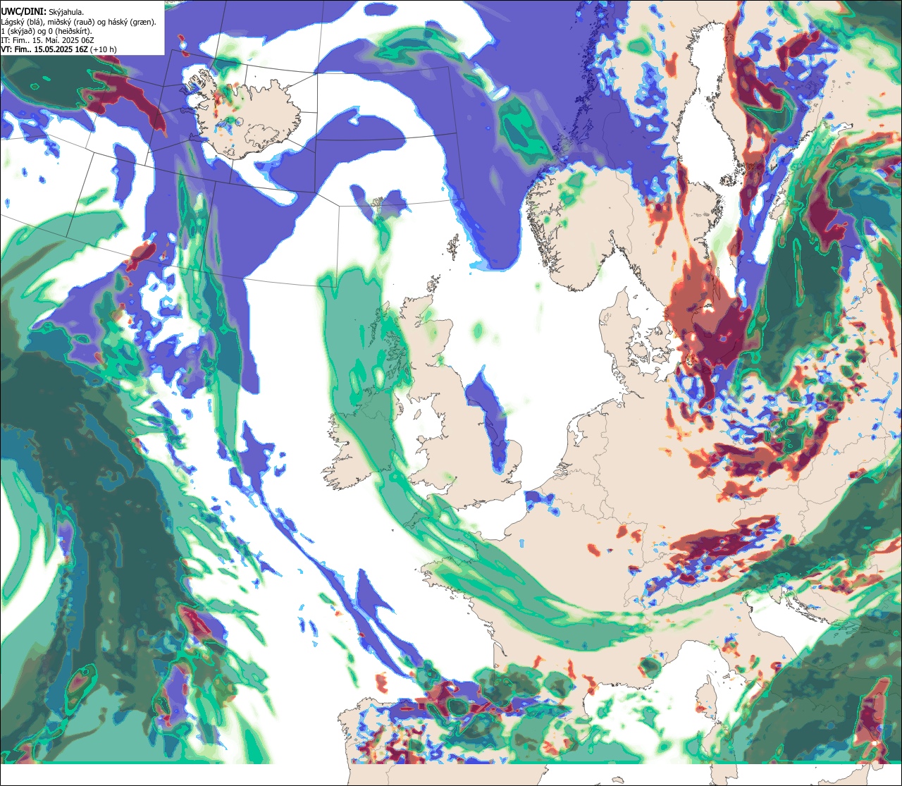Click the 'UWC/DINI: Skýjahula.' title text

click(42, 11)
